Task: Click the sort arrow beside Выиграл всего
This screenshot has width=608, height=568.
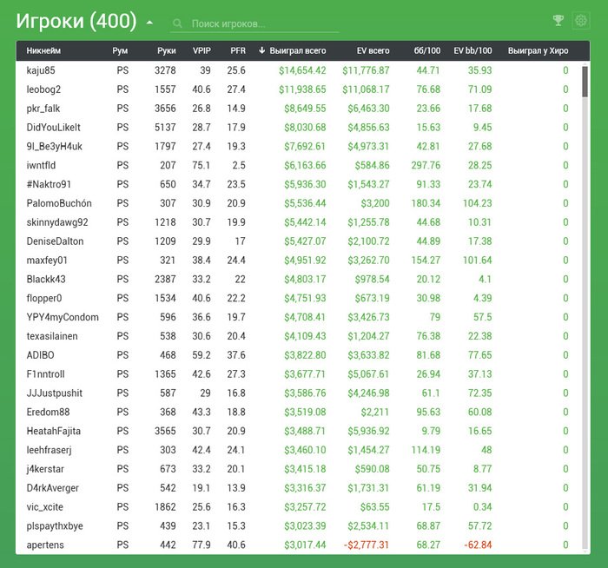Action: tap(261, 50)
